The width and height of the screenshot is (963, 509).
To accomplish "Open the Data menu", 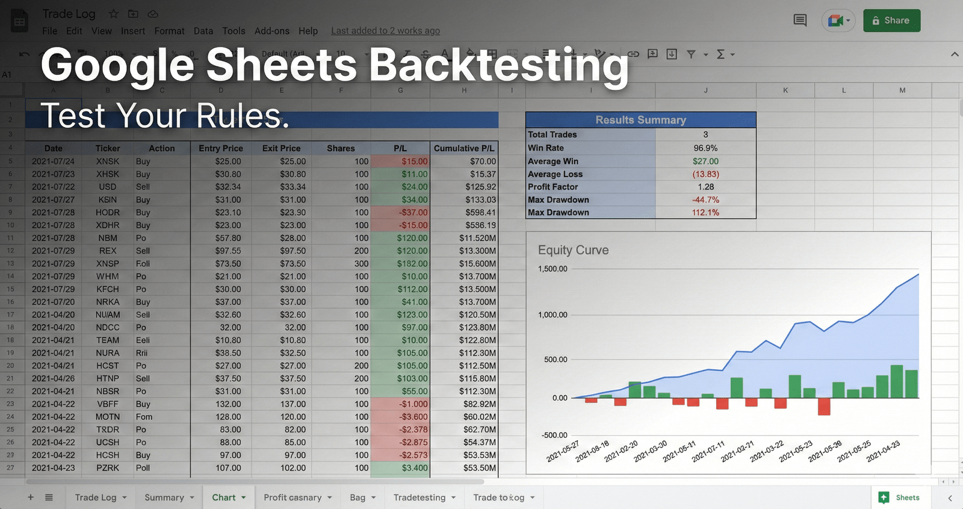I will point(203,31).
